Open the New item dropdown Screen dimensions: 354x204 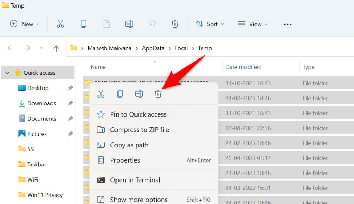pyautogui.click(x=25, y=24)
